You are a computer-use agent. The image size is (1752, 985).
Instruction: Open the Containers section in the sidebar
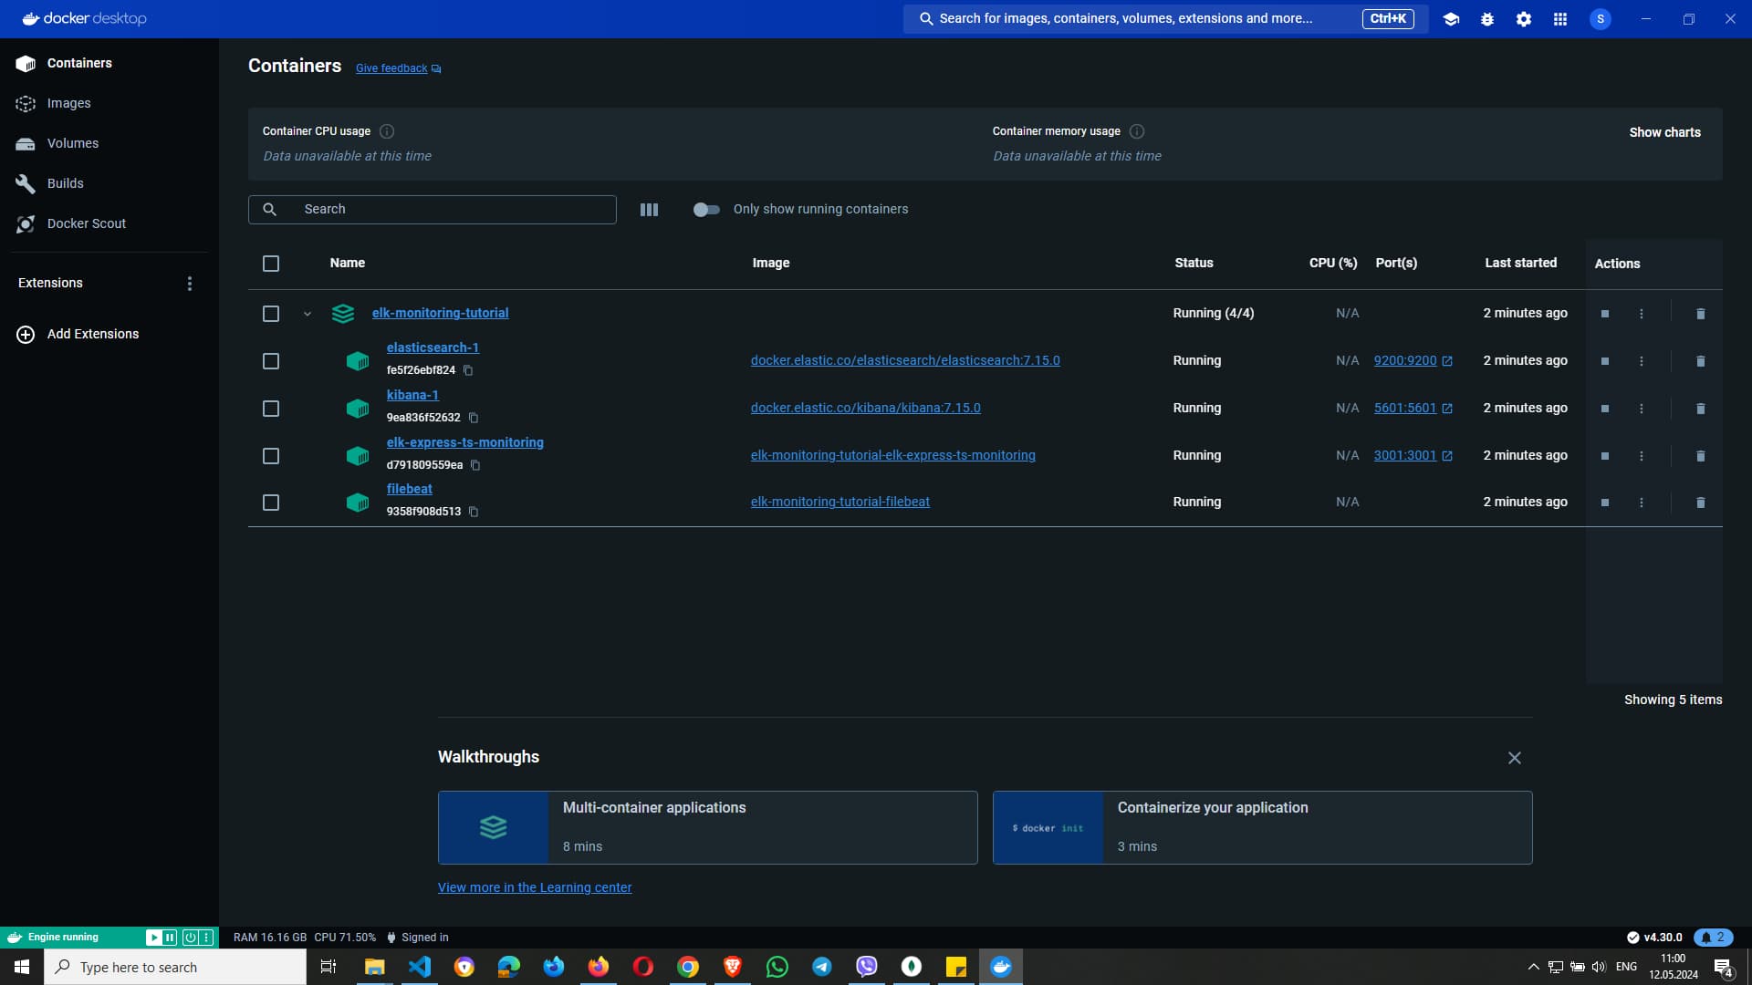(x=79, y=63)
